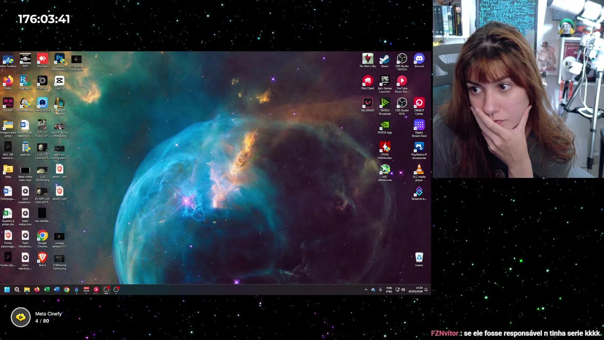This screenshot has width=604, height=340.
Task: Open the taskbar clock and date
Action: tap(416, 289)
